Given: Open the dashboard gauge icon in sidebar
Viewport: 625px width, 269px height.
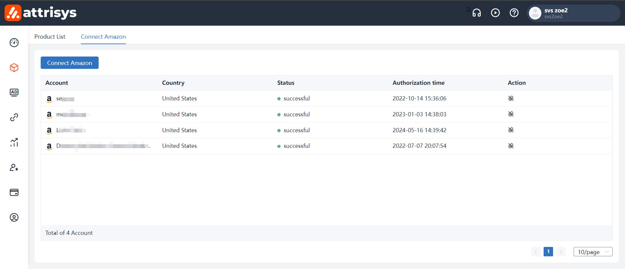Looking at the screenshot, I should click(14, 43).
